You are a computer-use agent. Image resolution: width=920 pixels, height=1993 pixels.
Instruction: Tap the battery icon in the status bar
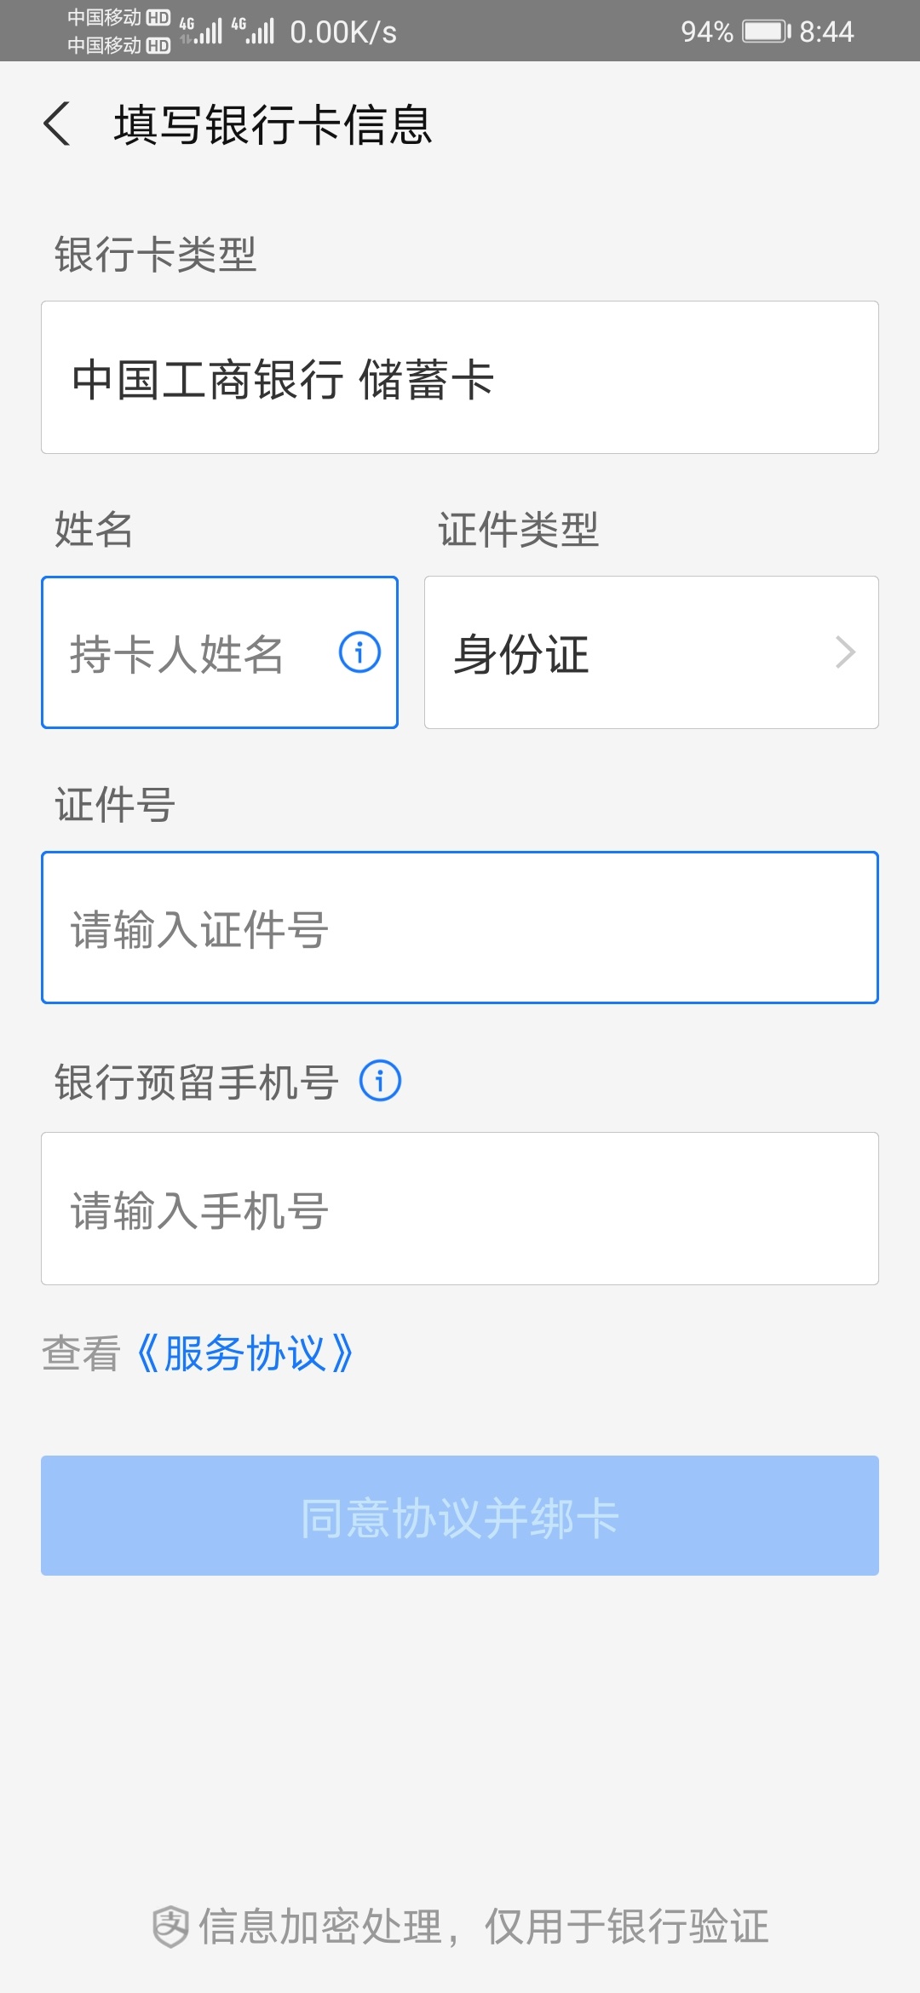click(x=766, y=32)
